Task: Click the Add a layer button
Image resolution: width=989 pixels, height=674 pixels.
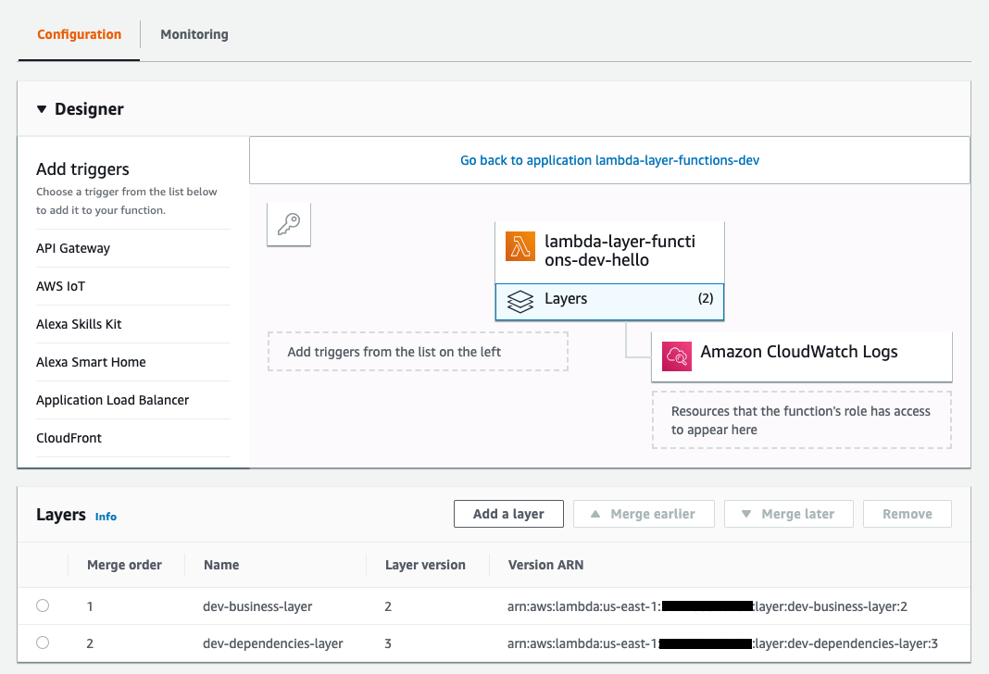Action: 508,514
